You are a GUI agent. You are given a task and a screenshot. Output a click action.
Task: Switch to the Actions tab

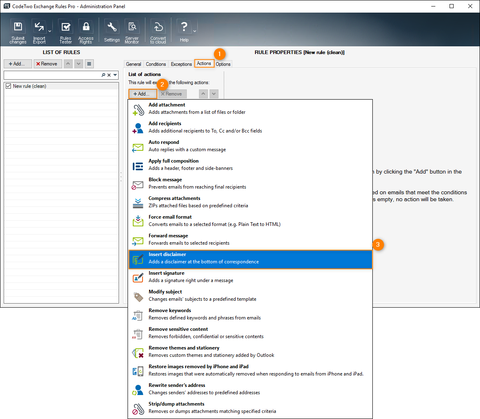pos(204,63)
